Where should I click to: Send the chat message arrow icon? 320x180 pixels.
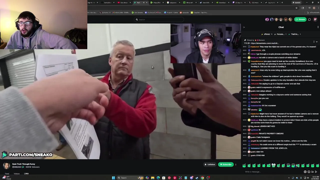point(316,172)
